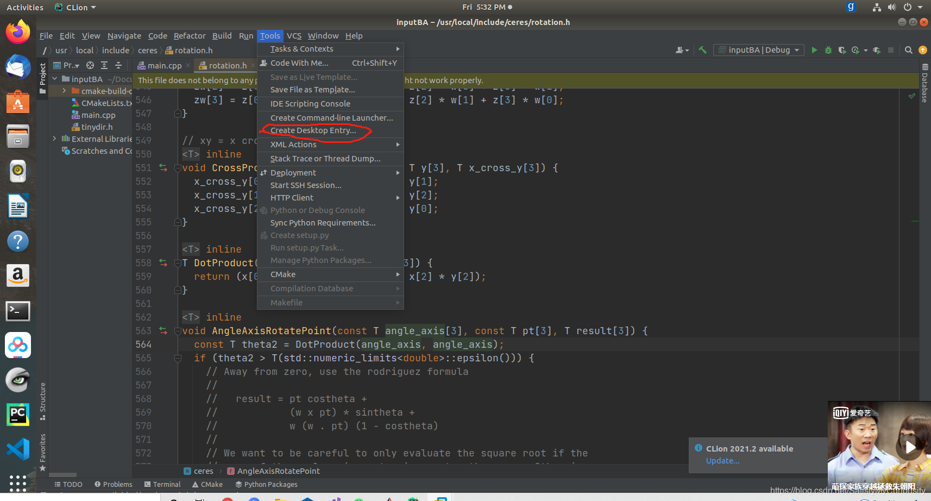Expand the cmake-build folder in tree
The width and height of the screenshot is (931, 501).
coord(64,91)
